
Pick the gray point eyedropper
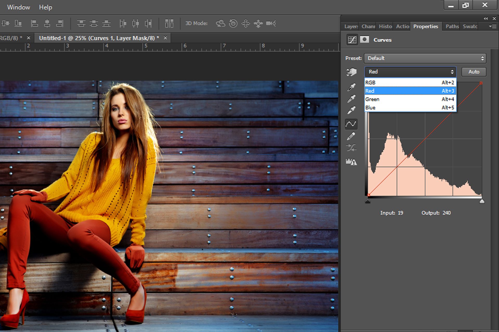coord(351,99)
